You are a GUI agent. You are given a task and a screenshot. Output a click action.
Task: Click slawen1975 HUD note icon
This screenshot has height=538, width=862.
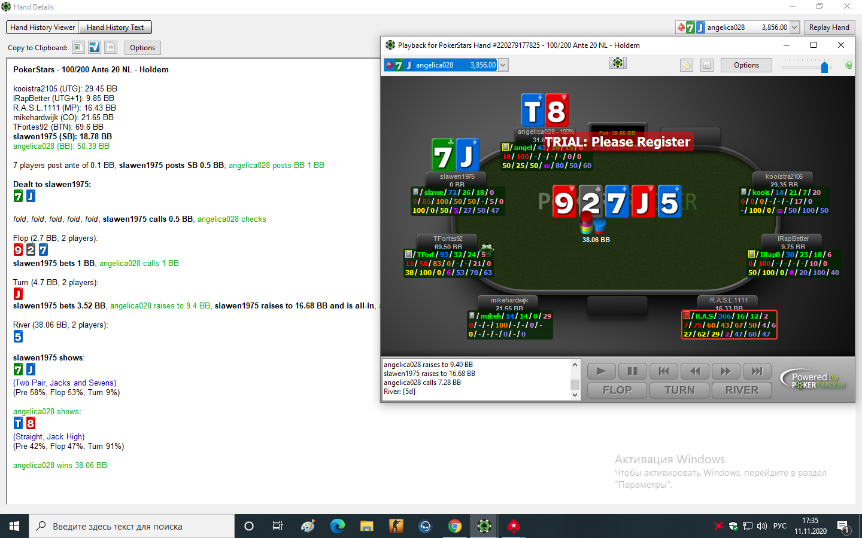coord(415,192)
